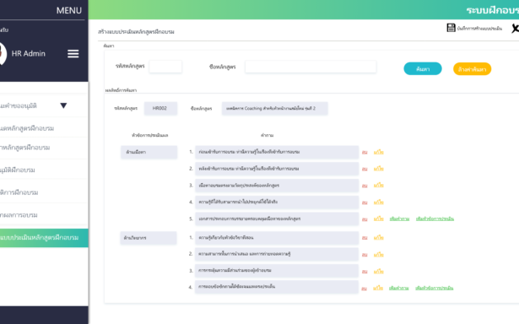
Task: Open the sidebar item ending ผลการอบรม
Action: (19, 215)
